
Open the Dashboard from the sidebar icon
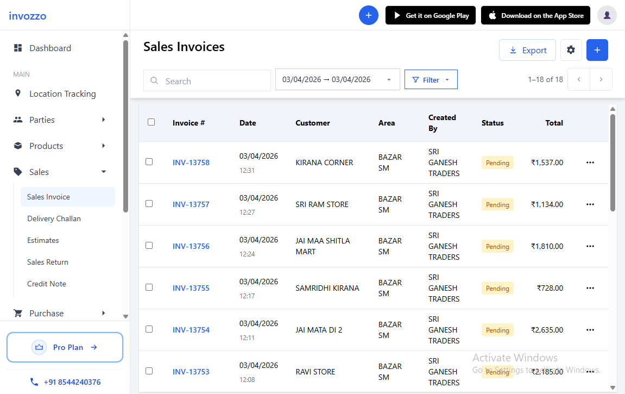pyautogui.click(x=19, y=48)
